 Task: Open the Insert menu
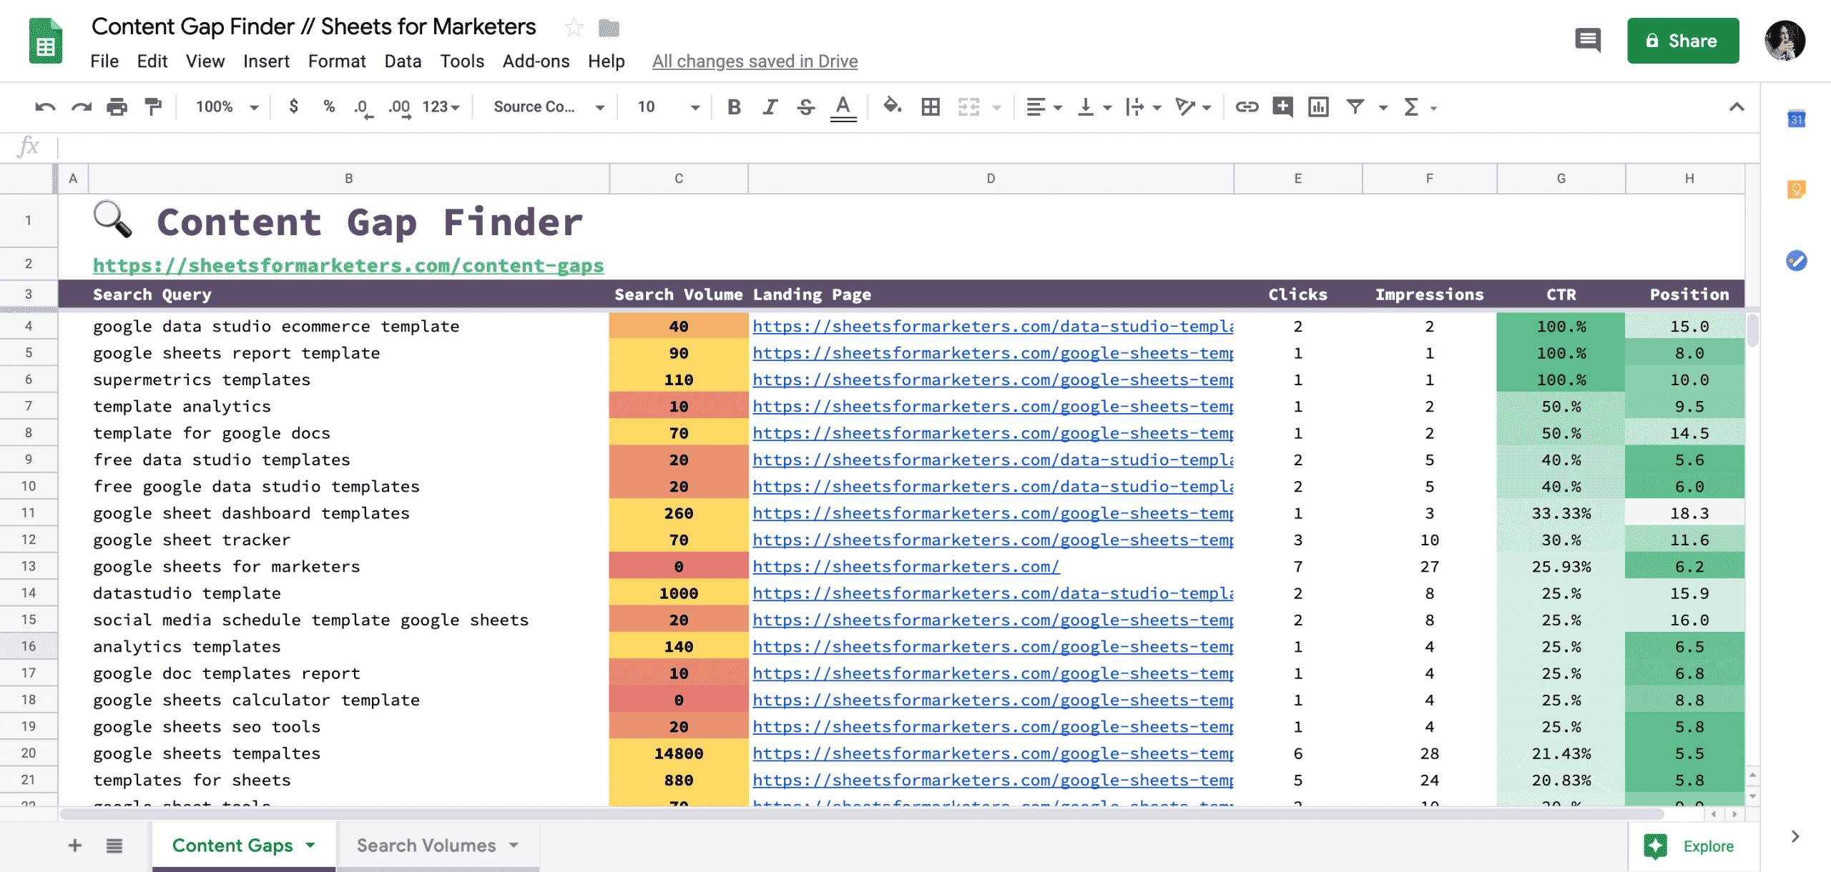click(x=266, y=61)
